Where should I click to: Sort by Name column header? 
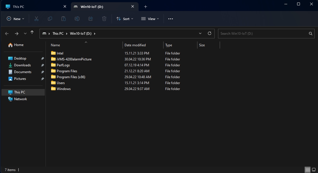tap(86, 45)
